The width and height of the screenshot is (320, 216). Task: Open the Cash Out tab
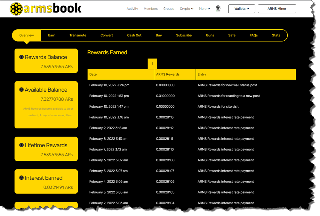pyautogui.click(x=134, y=35)
